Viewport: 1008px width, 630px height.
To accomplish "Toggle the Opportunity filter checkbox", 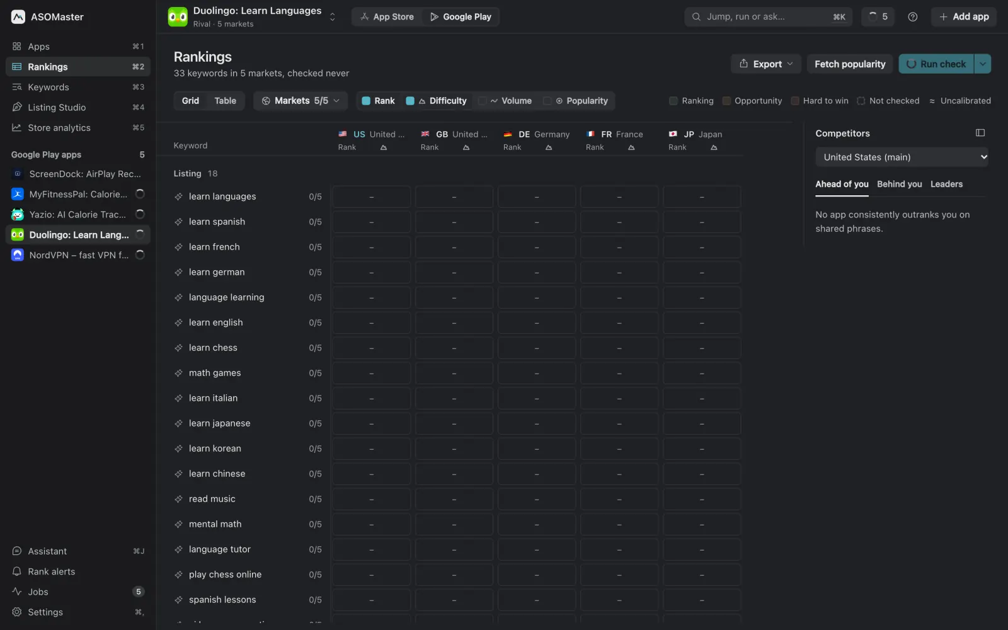I will (x=726, y=101).
